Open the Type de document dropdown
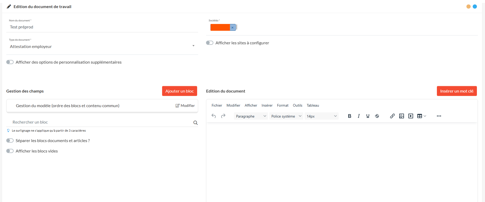This screenshot has width=485, height=202. (x=102, y=46)
